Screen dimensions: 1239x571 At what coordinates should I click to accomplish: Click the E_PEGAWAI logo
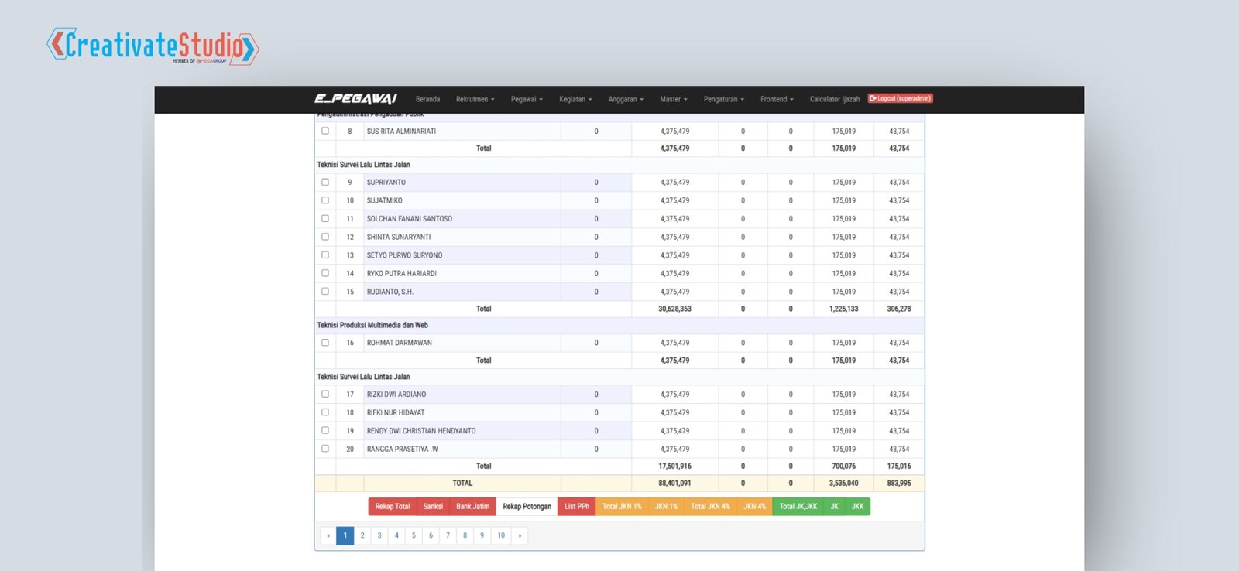tap(355, 99)
